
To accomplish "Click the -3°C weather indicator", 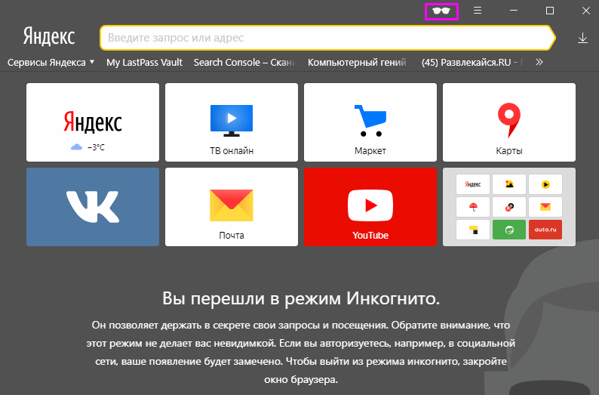I will (x=88, y=147).
